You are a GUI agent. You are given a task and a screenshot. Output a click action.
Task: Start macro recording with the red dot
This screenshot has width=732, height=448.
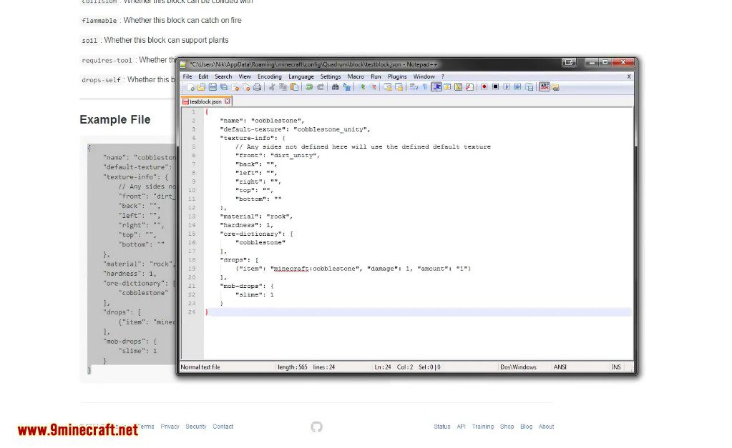click(x=484, y=87)
